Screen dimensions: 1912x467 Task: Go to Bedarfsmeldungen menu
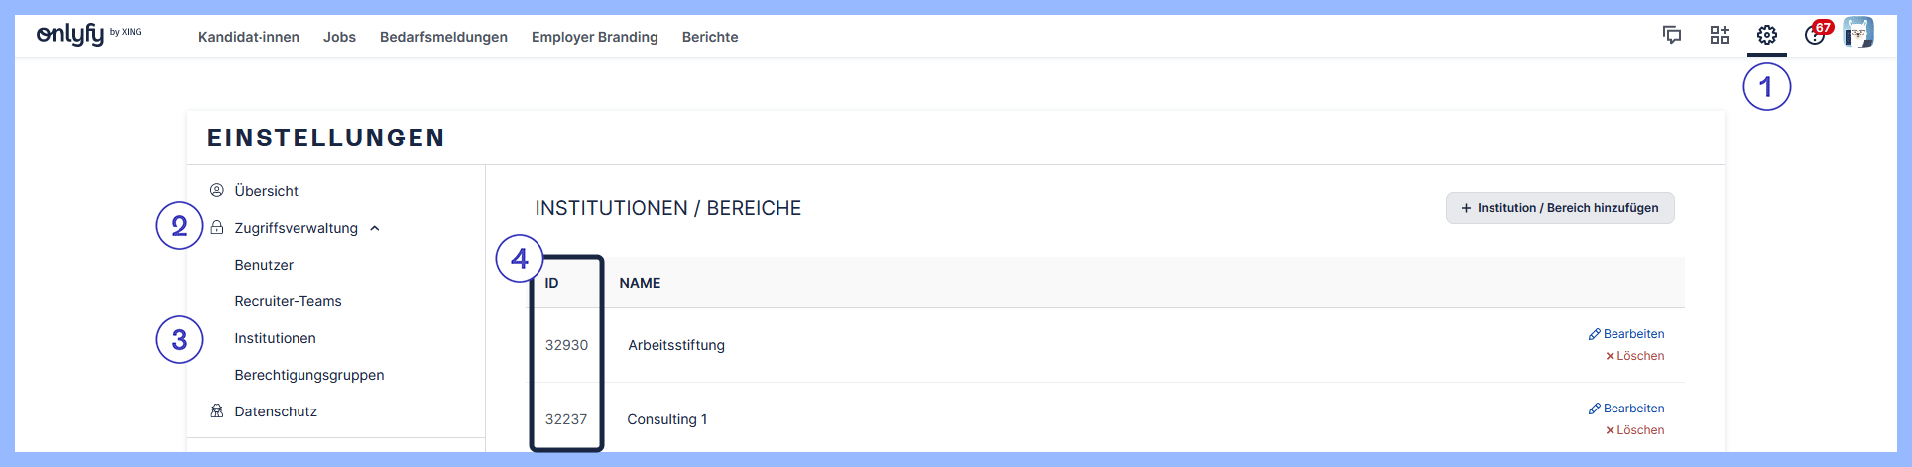click(443, 37)
